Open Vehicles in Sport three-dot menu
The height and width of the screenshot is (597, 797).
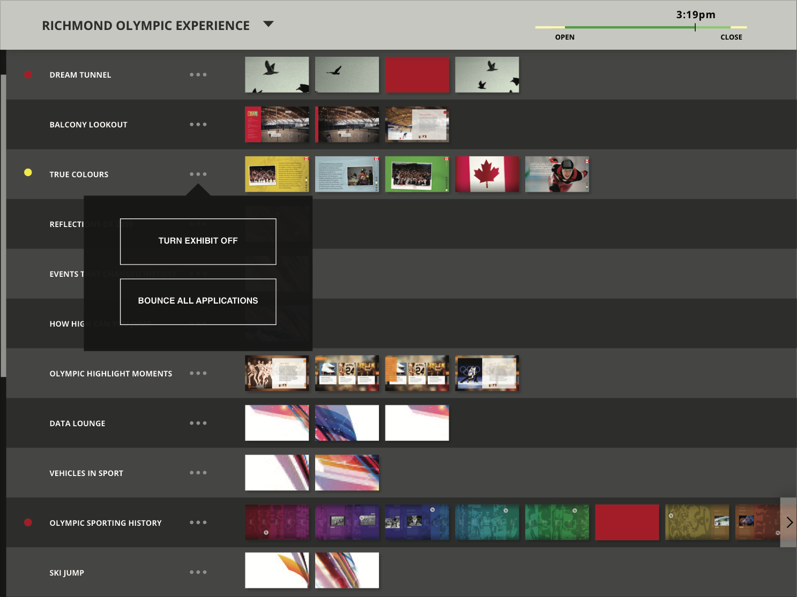pos(198,473)
